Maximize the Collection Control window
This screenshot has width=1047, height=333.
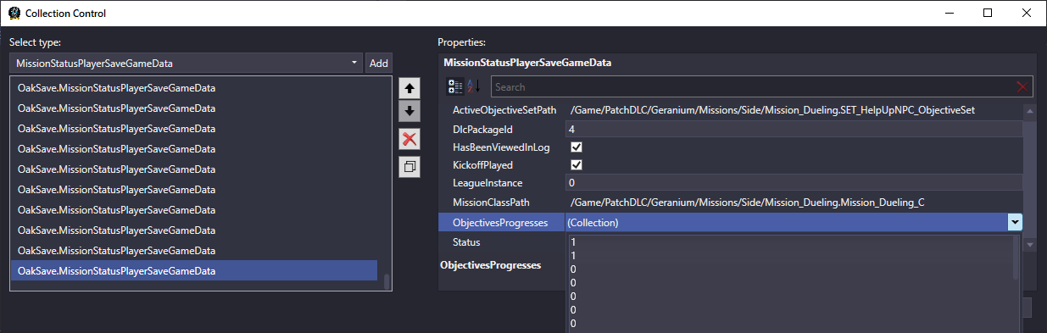click(x=988, y=13)
